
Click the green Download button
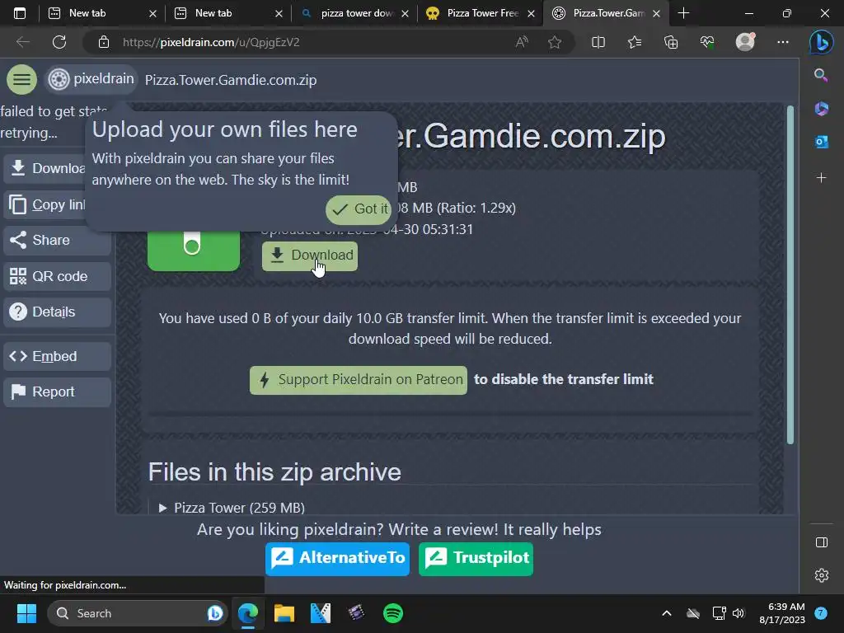tap(310, 256)
